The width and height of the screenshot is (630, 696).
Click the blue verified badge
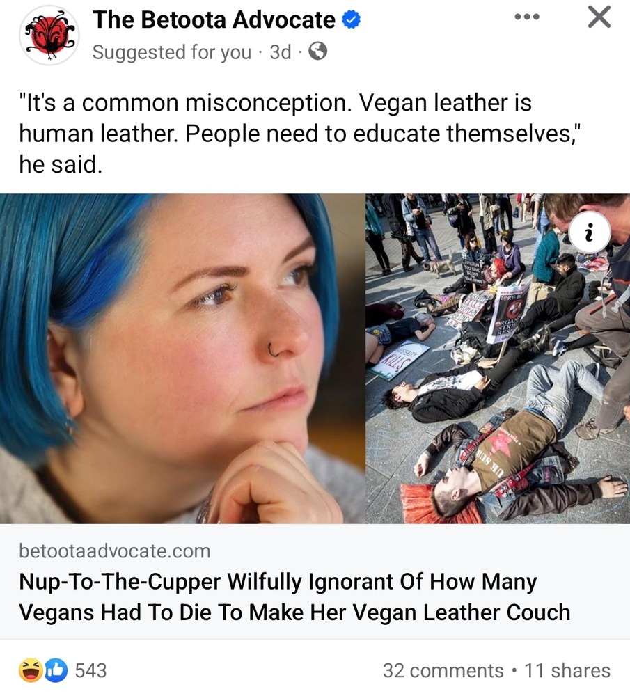tap(351, 20)
